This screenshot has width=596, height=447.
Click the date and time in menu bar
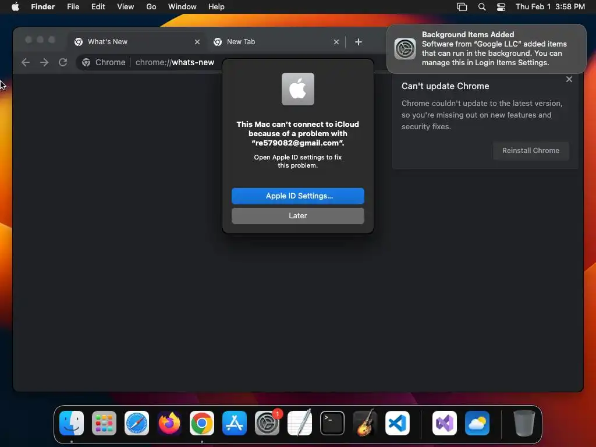(550, 7)
